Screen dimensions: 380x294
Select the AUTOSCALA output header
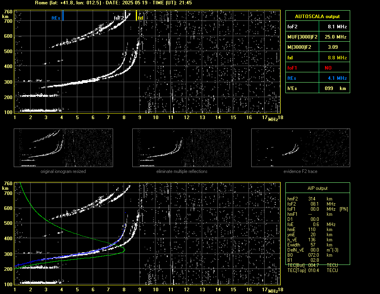318,17
